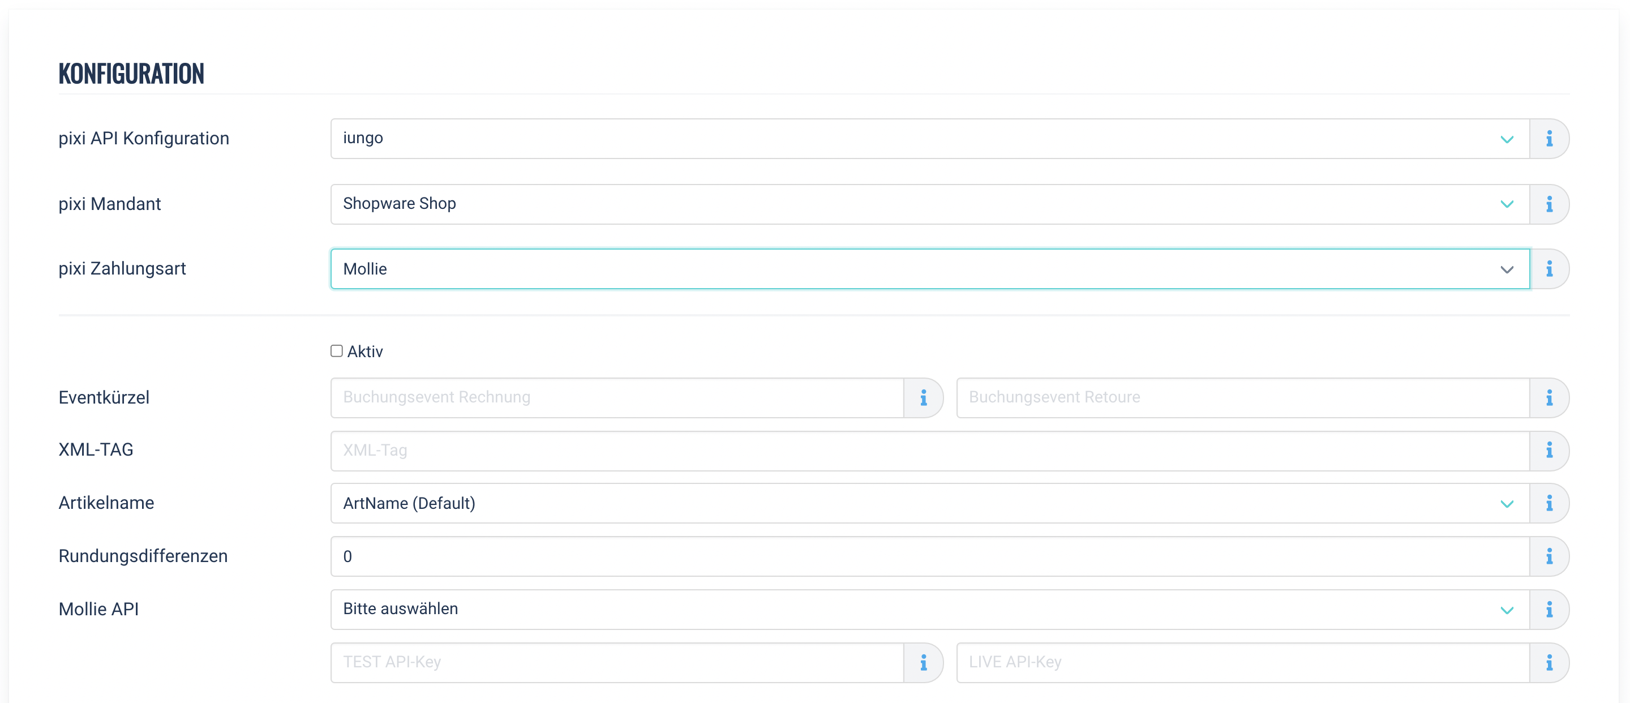Click the TEST API-Key input
Image resolution: width=1630 pixels, height=703 pixels.
[617, 663]
